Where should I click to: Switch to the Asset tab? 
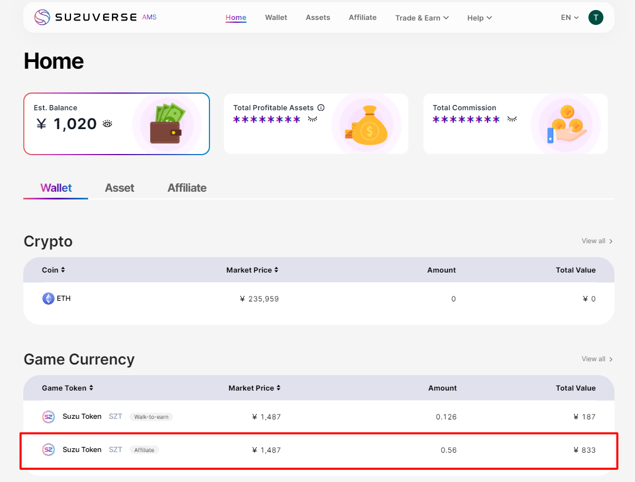click(x=120, y=188)
